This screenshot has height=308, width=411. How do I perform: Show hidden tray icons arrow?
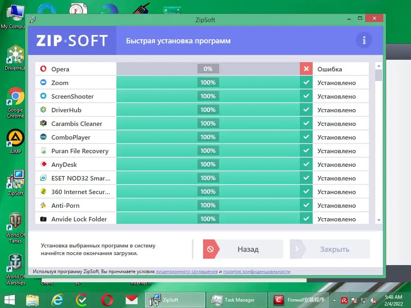[334, 300]
